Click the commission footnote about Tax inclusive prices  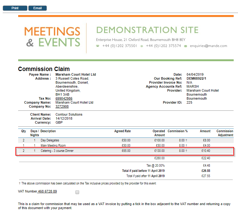87,183
